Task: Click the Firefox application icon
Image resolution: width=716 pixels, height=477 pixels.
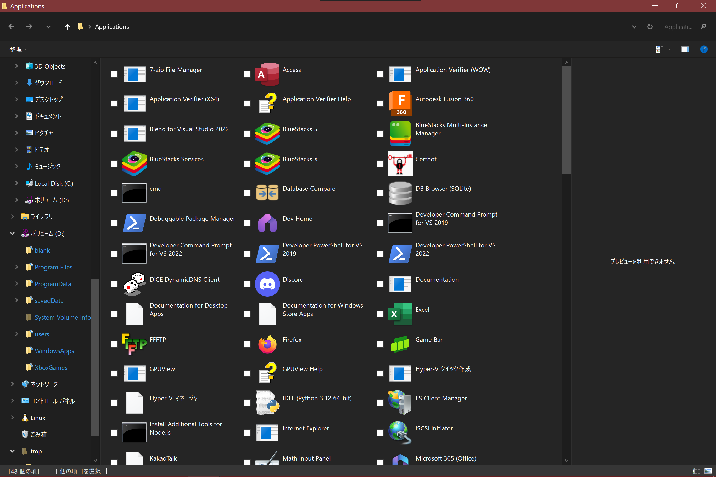Action: (x=267, y=344)
